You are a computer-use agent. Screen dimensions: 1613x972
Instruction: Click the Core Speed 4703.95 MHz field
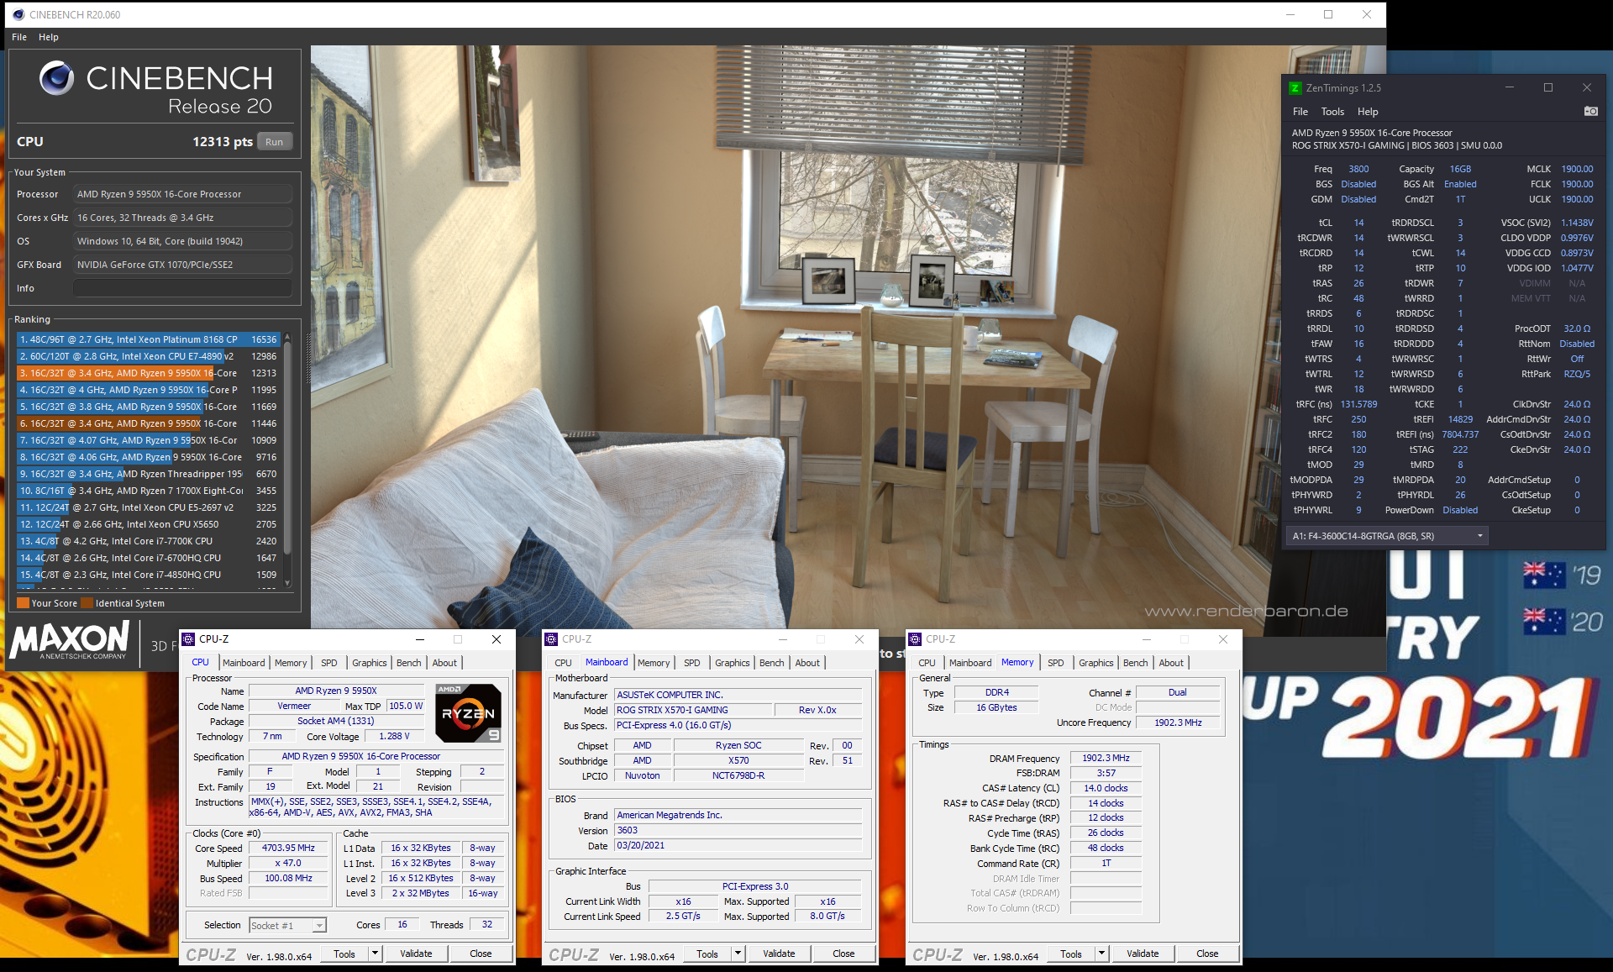[288, 849]
